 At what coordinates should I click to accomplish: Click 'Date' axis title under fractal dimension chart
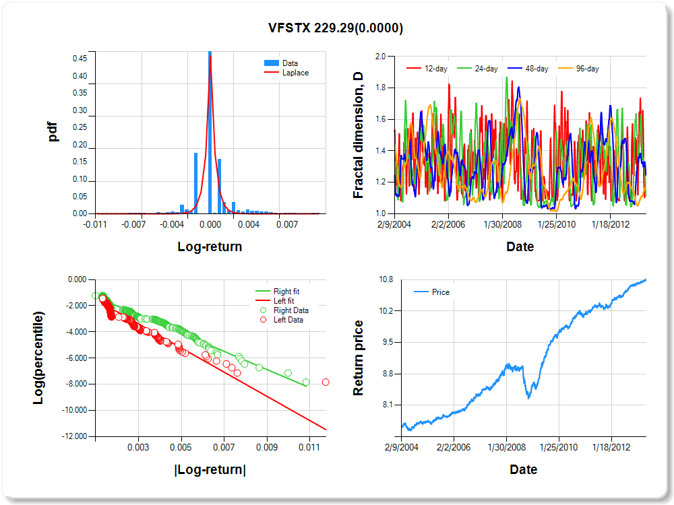click(520, 246)
